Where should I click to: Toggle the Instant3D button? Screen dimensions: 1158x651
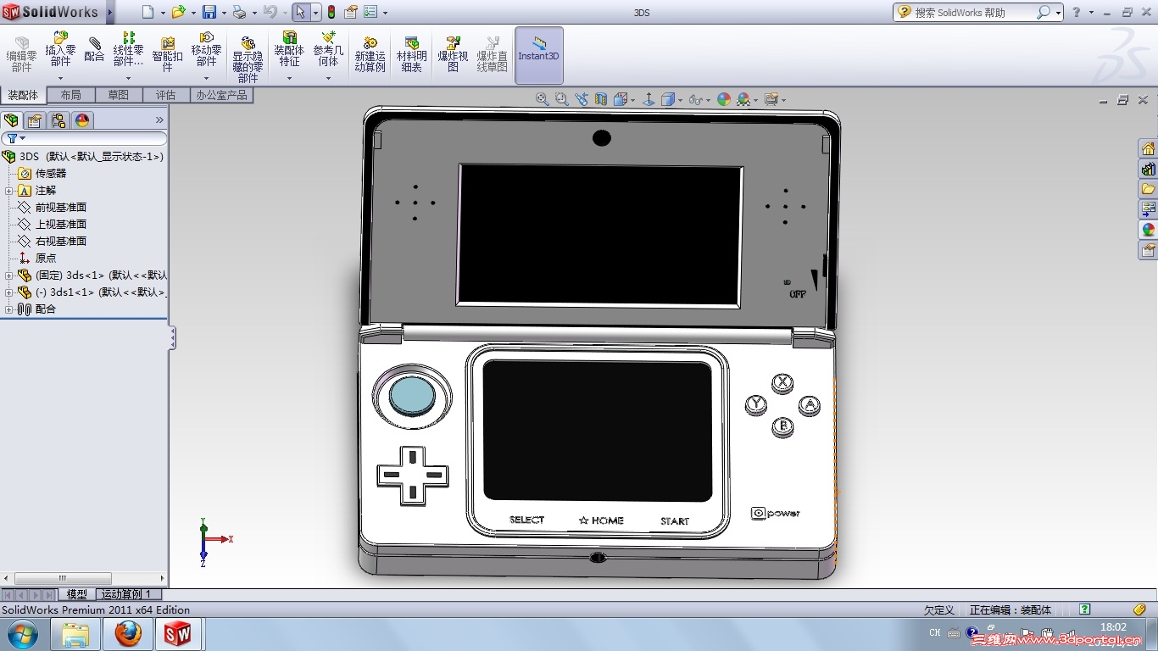538,55
